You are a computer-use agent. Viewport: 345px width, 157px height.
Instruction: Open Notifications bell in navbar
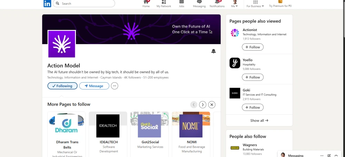[217, 2]
